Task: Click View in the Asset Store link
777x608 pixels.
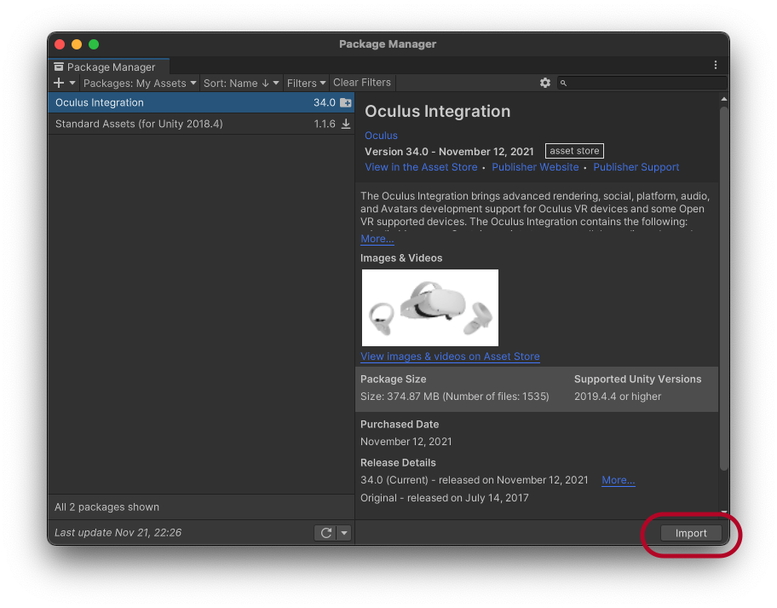Action: point(421,167)
